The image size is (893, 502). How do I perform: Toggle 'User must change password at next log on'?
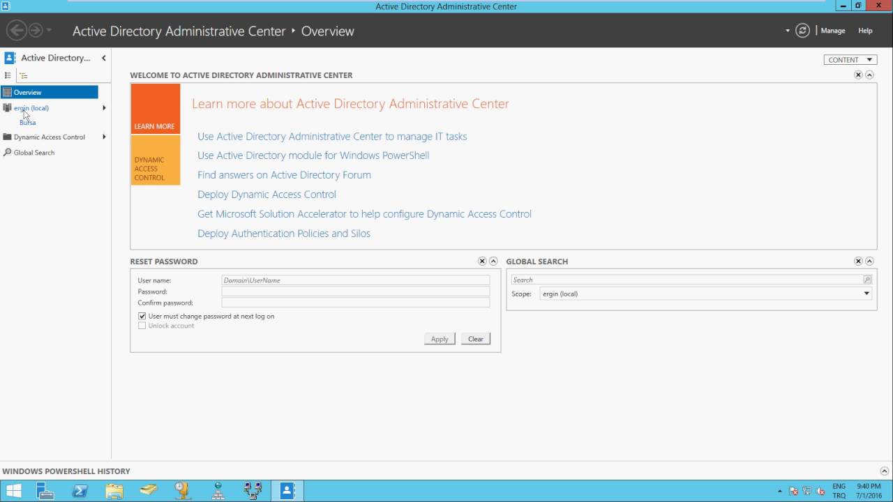(x=142, y=316)
